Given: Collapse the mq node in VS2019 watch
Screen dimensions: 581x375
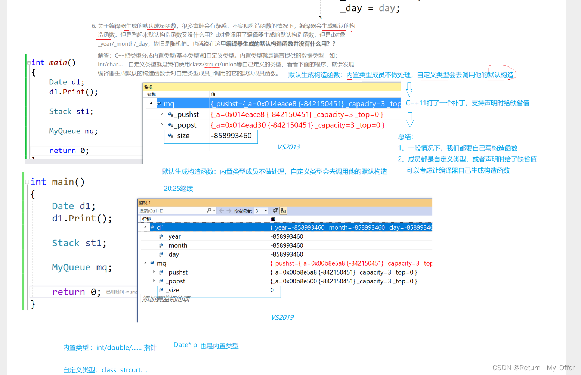Looking at the screenshot, I should click(145, 263).
